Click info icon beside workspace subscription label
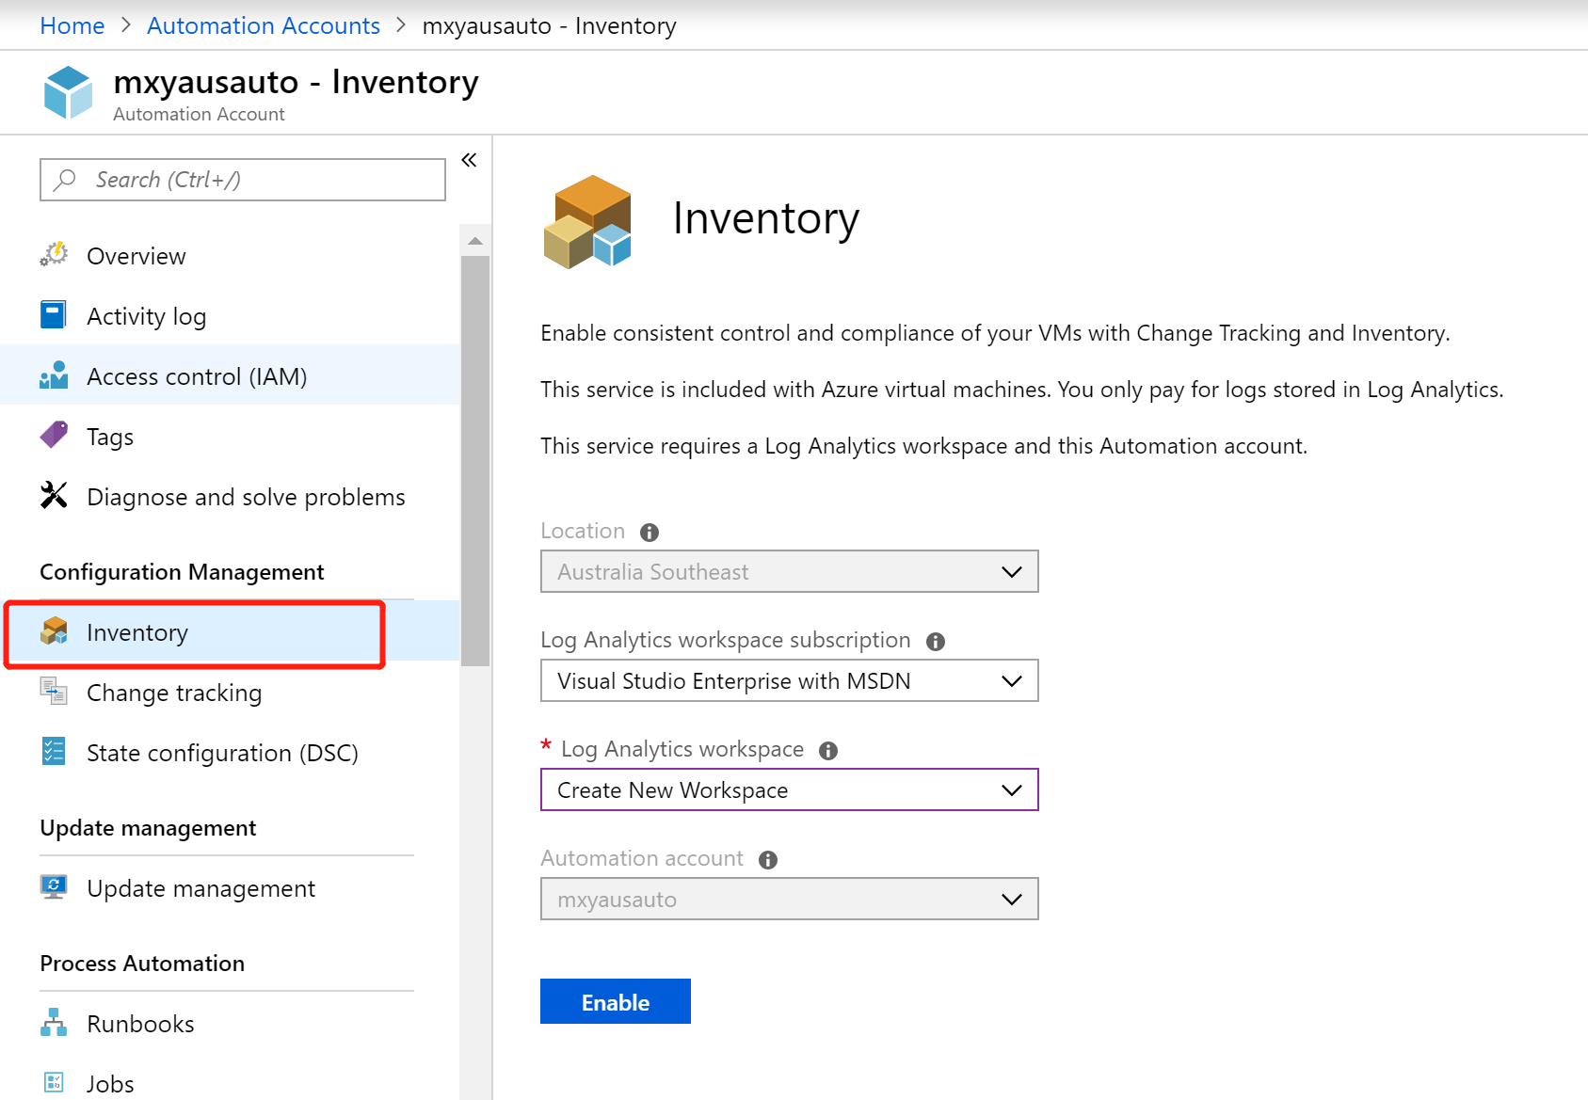The width and height of the screenshot is (1588, 1100). (x=935, y=642)
